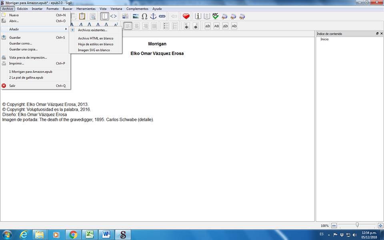Show hidden system tray icons arrow
Viewport: 384px width, 240px height.
[x=329, y=235]
